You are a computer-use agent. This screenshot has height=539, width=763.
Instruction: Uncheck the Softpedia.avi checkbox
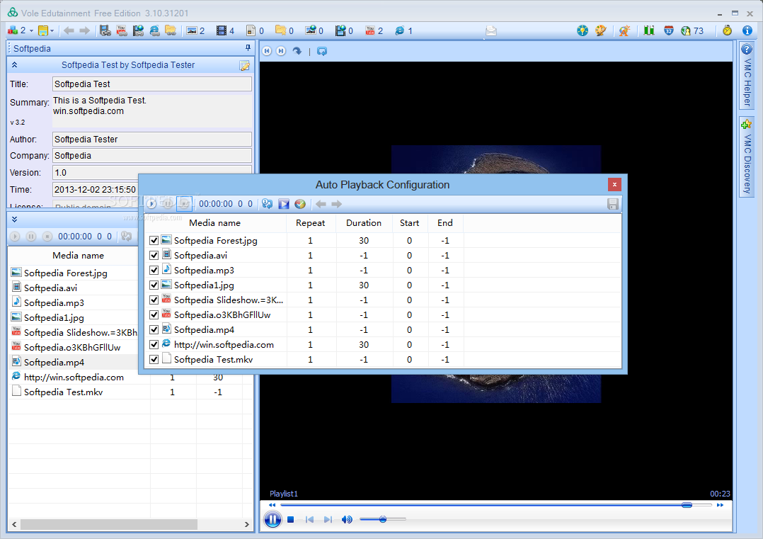154,255
